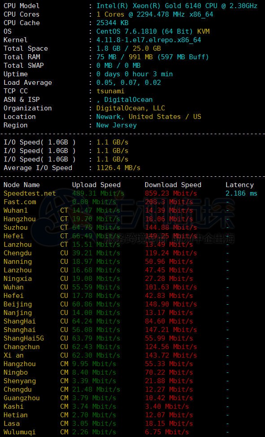Select Wuhan CU download speed 101.63 Mbit/s
This screenshot has width=265, height=437.
171,287
